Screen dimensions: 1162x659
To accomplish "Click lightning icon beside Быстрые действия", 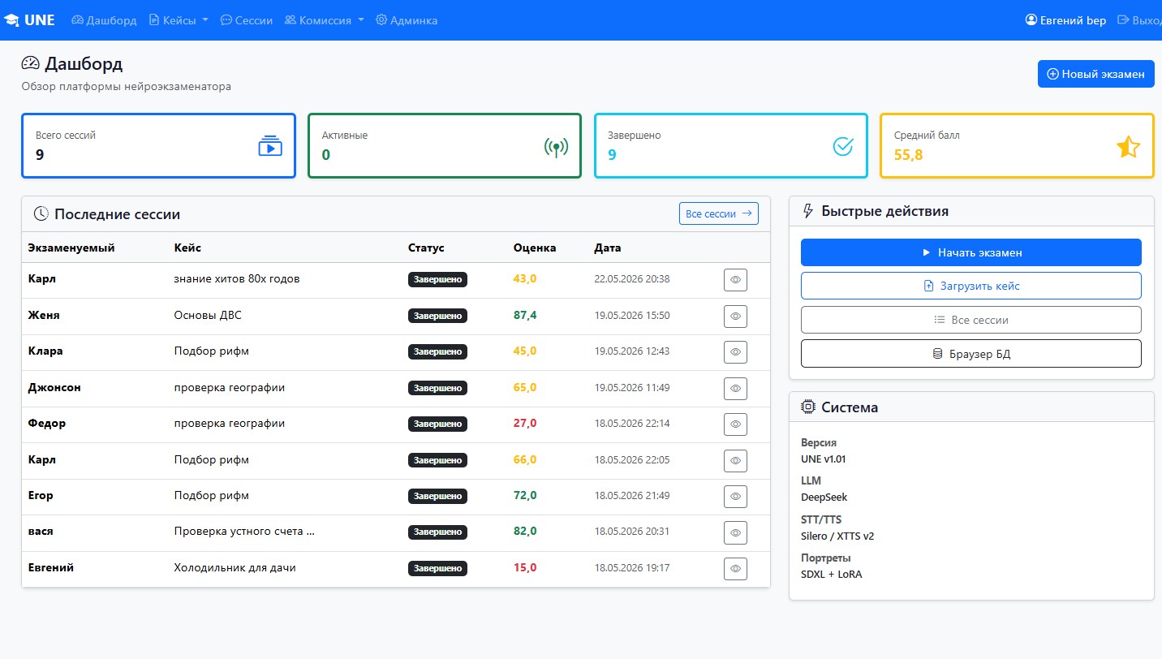I will (x=807, y=211).
